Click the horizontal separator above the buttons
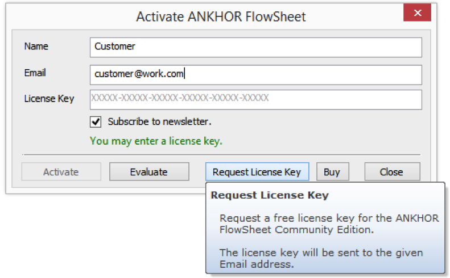 (x=221, y=154)
